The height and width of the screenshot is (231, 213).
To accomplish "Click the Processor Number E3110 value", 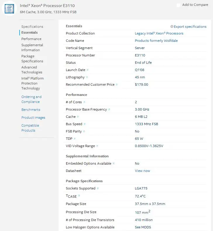I will 140,55.
